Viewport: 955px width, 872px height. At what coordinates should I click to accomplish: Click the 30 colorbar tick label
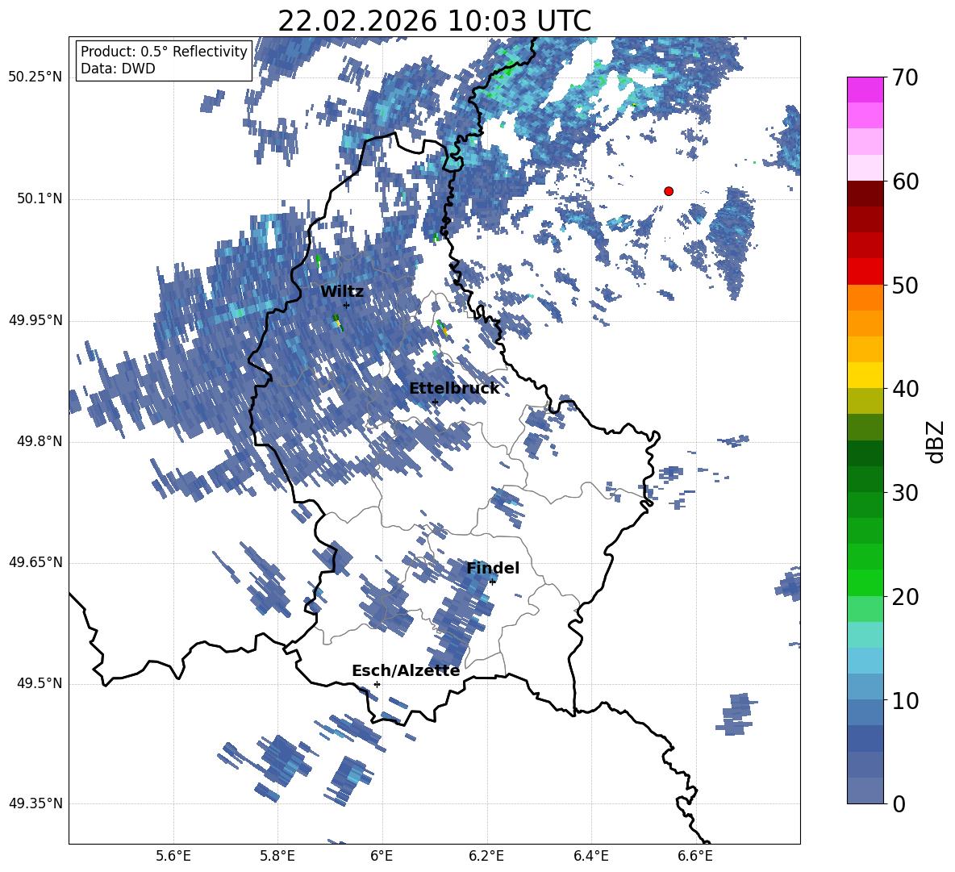pyautogui.click(x=905, y=493)
